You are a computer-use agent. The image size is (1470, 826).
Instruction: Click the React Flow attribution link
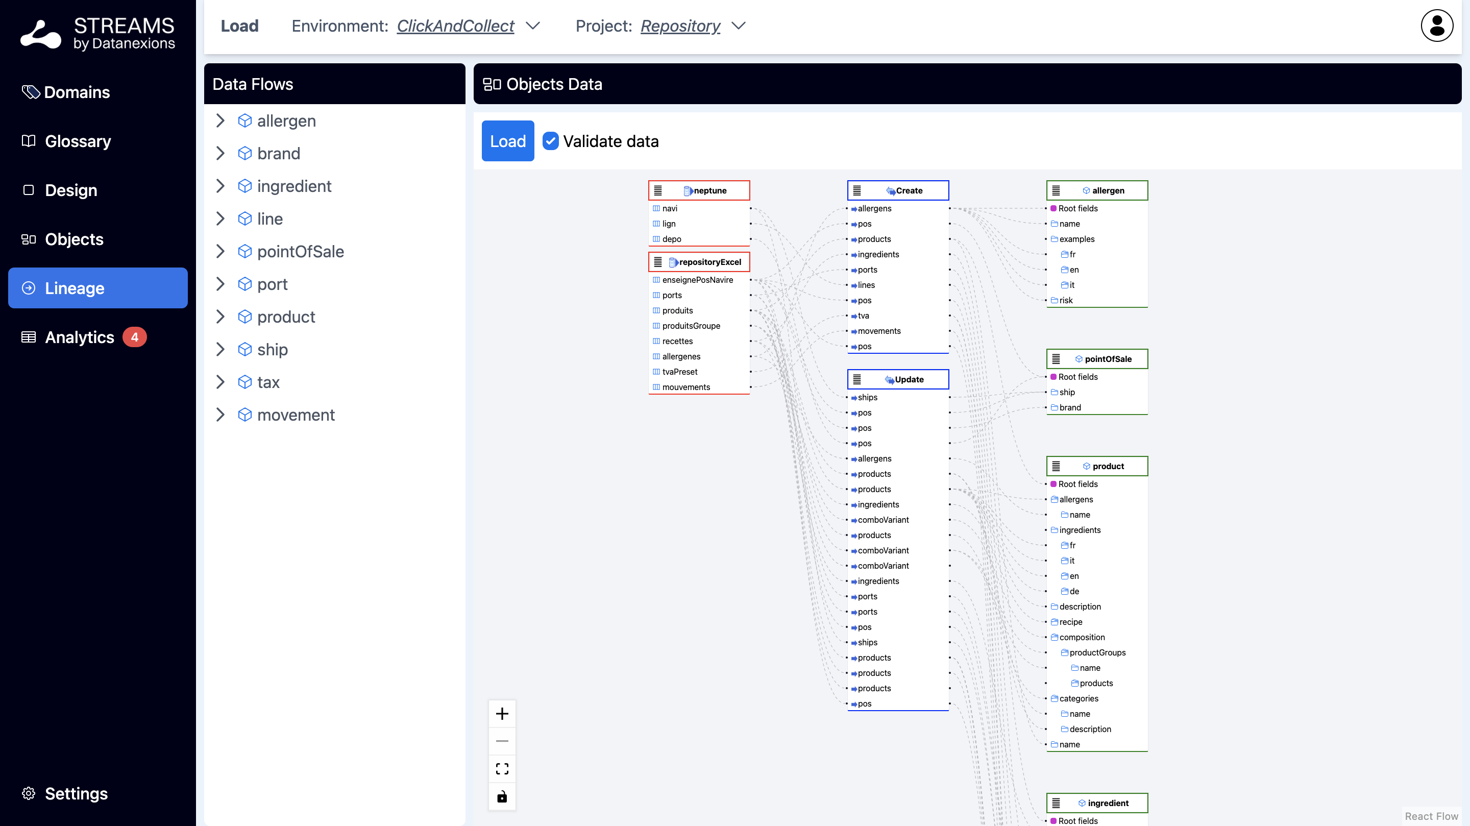1431,816
